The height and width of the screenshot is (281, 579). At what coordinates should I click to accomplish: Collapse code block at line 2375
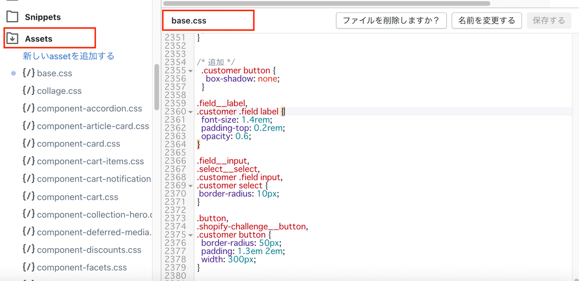pos(191,235)
